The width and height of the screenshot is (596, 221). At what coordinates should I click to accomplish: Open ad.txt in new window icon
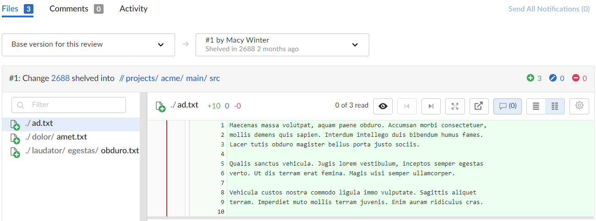[479, 106]
